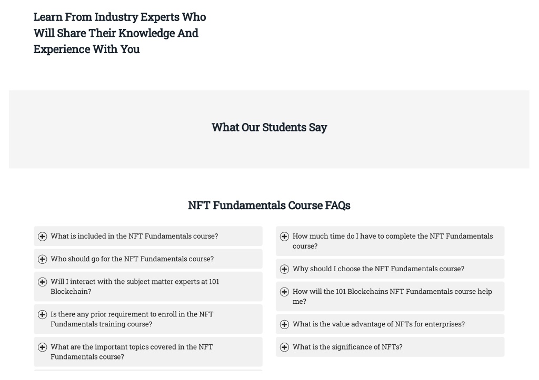Click plus icon beside significance of NFTs question

click(x=284, y=347)
